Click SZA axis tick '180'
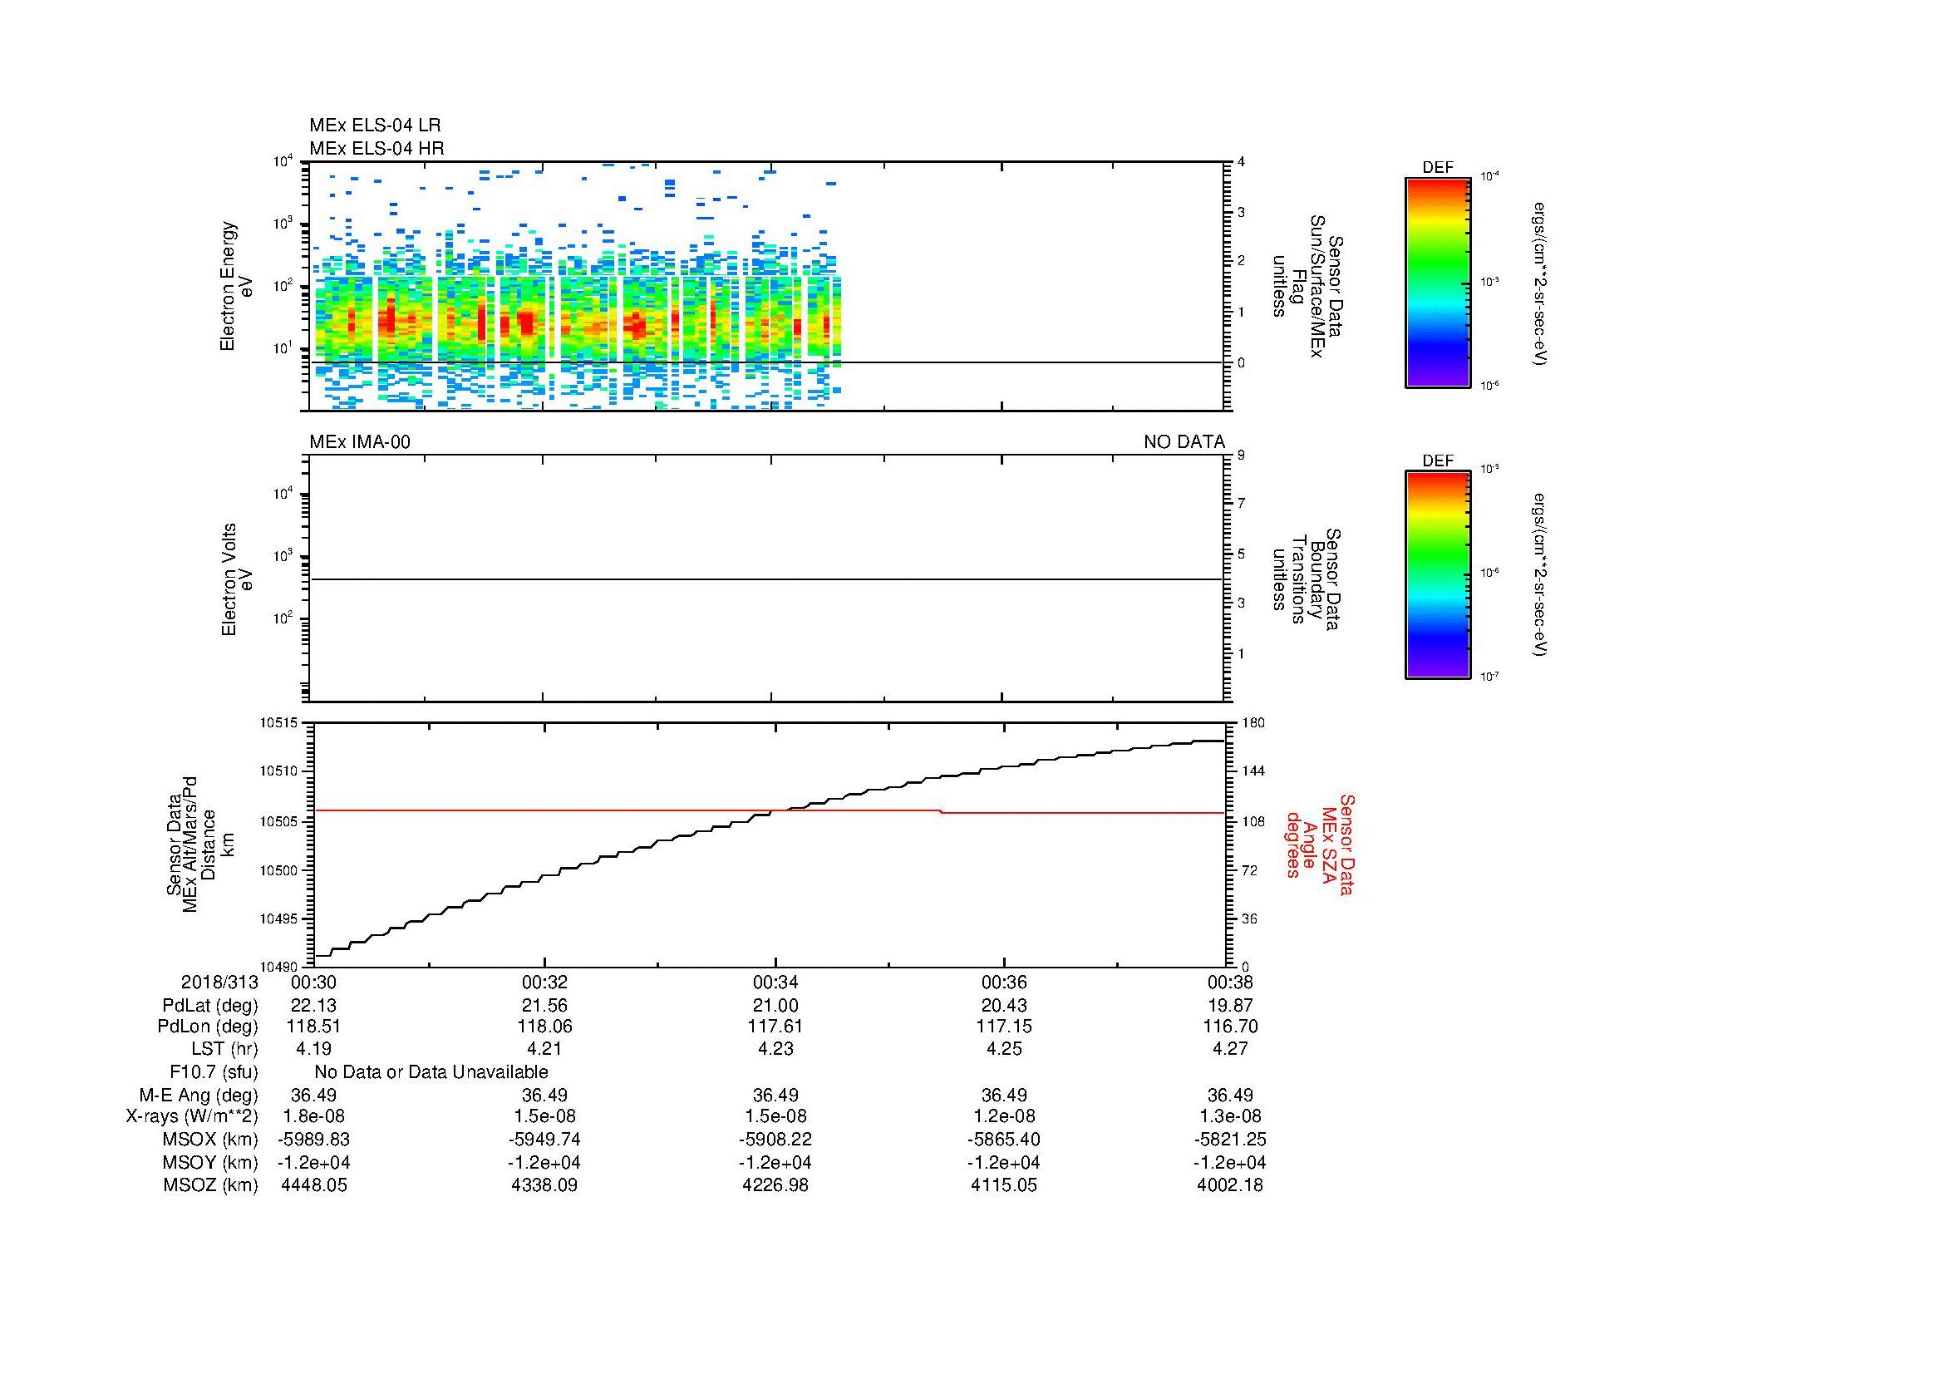The width and height of the screenshot is (1944, 1374). pos(1253,723)
